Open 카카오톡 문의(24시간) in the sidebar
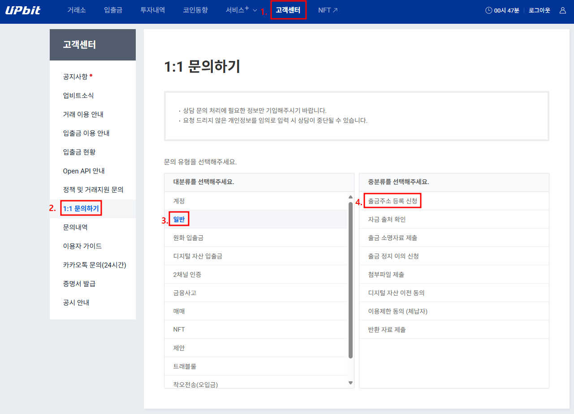This screenshot has width=574, height=414. tap(95, 264)
